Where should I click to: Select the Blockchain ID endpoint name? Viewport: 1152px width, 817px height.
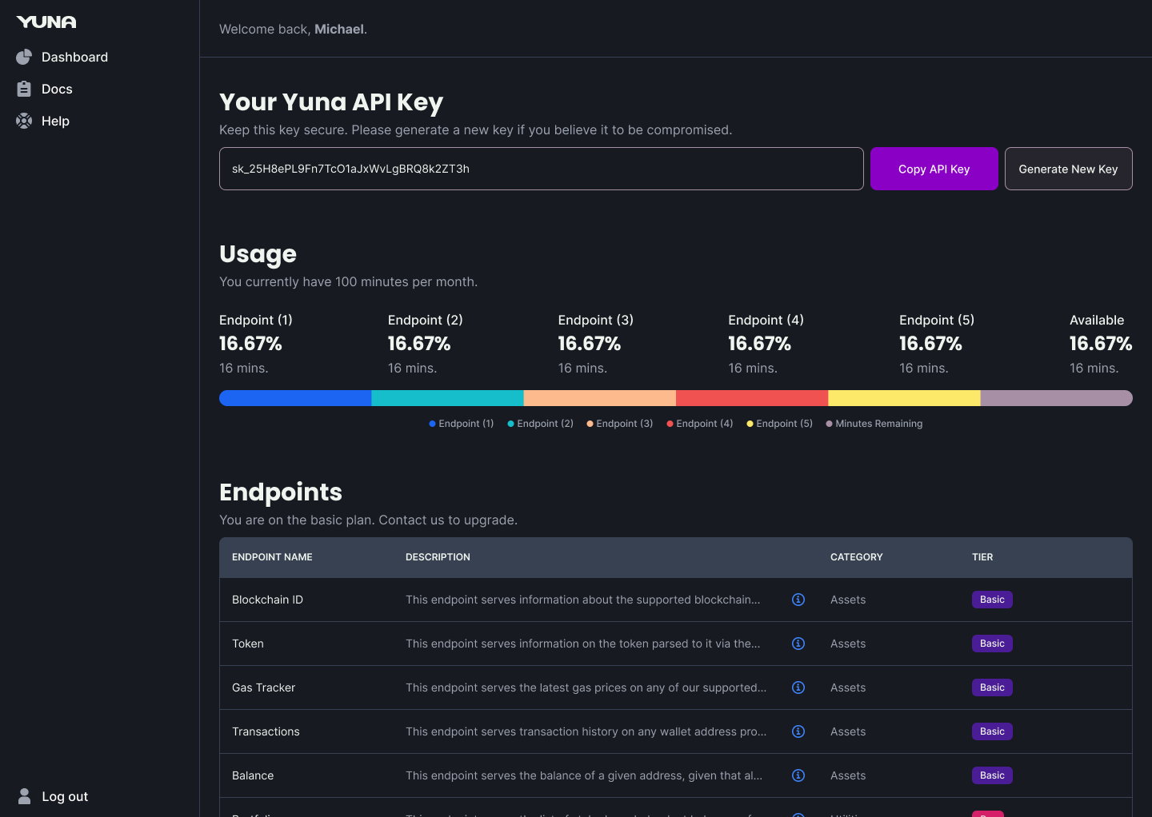click(267, 600)
